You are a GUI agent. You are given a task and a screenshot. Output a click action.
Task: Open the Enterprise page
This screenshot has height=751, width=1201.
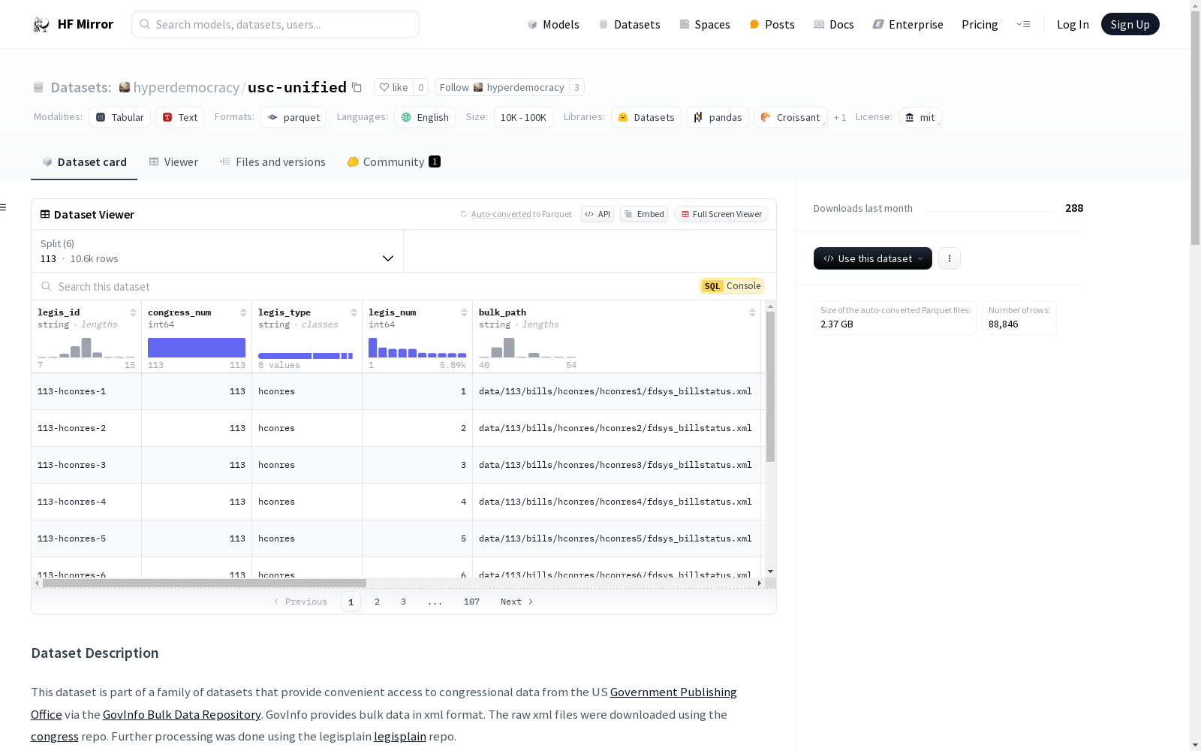[x=908, y=24]
